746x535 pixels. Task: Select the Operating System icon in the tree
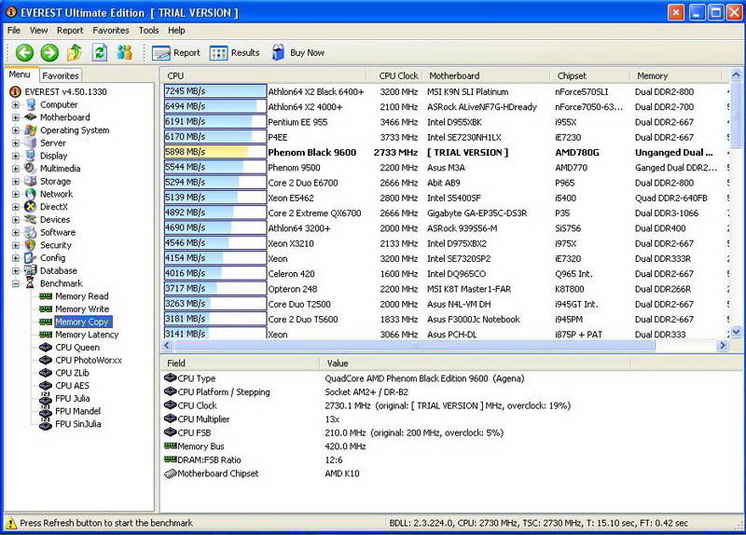pos(31,130)
